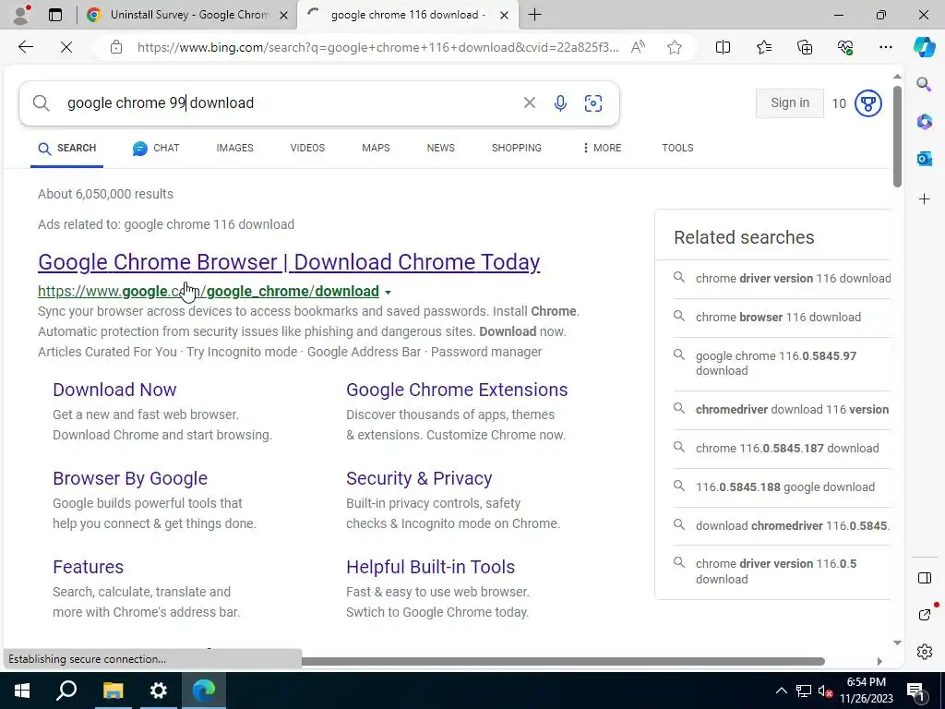Clear the Bing search box text
The width and height of the screenshot is (945, 709).
coord(529,103)
